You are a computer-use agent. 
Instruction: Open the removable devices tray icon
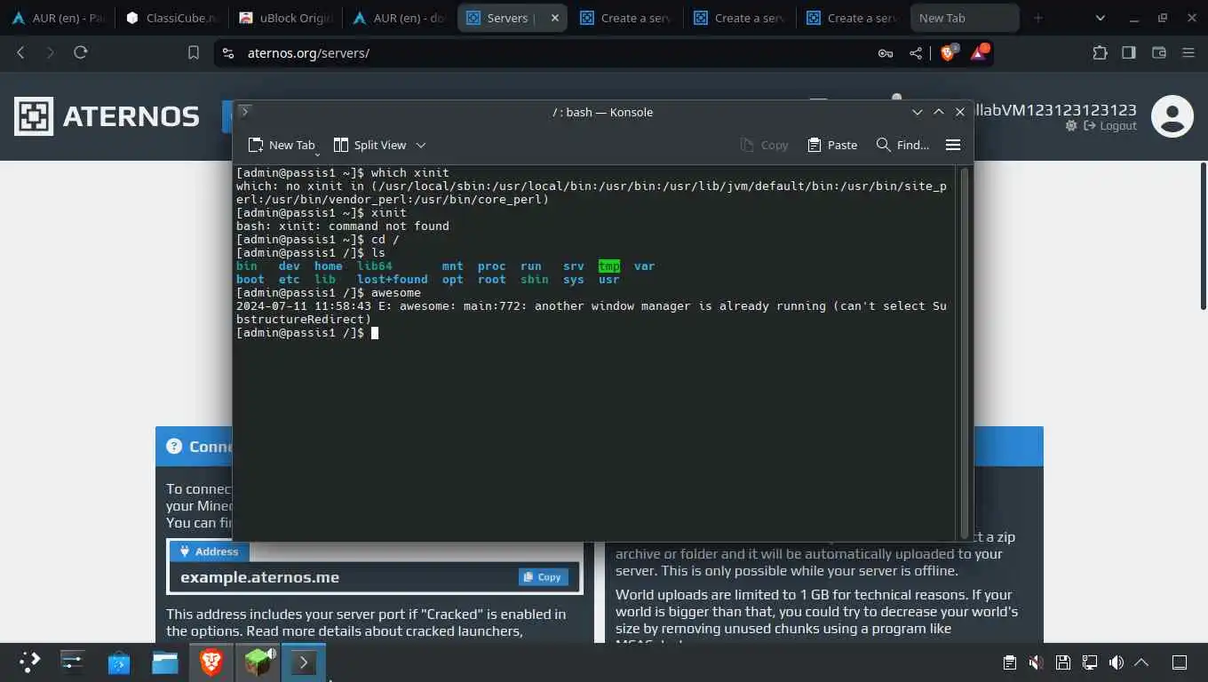(1062, 662)
